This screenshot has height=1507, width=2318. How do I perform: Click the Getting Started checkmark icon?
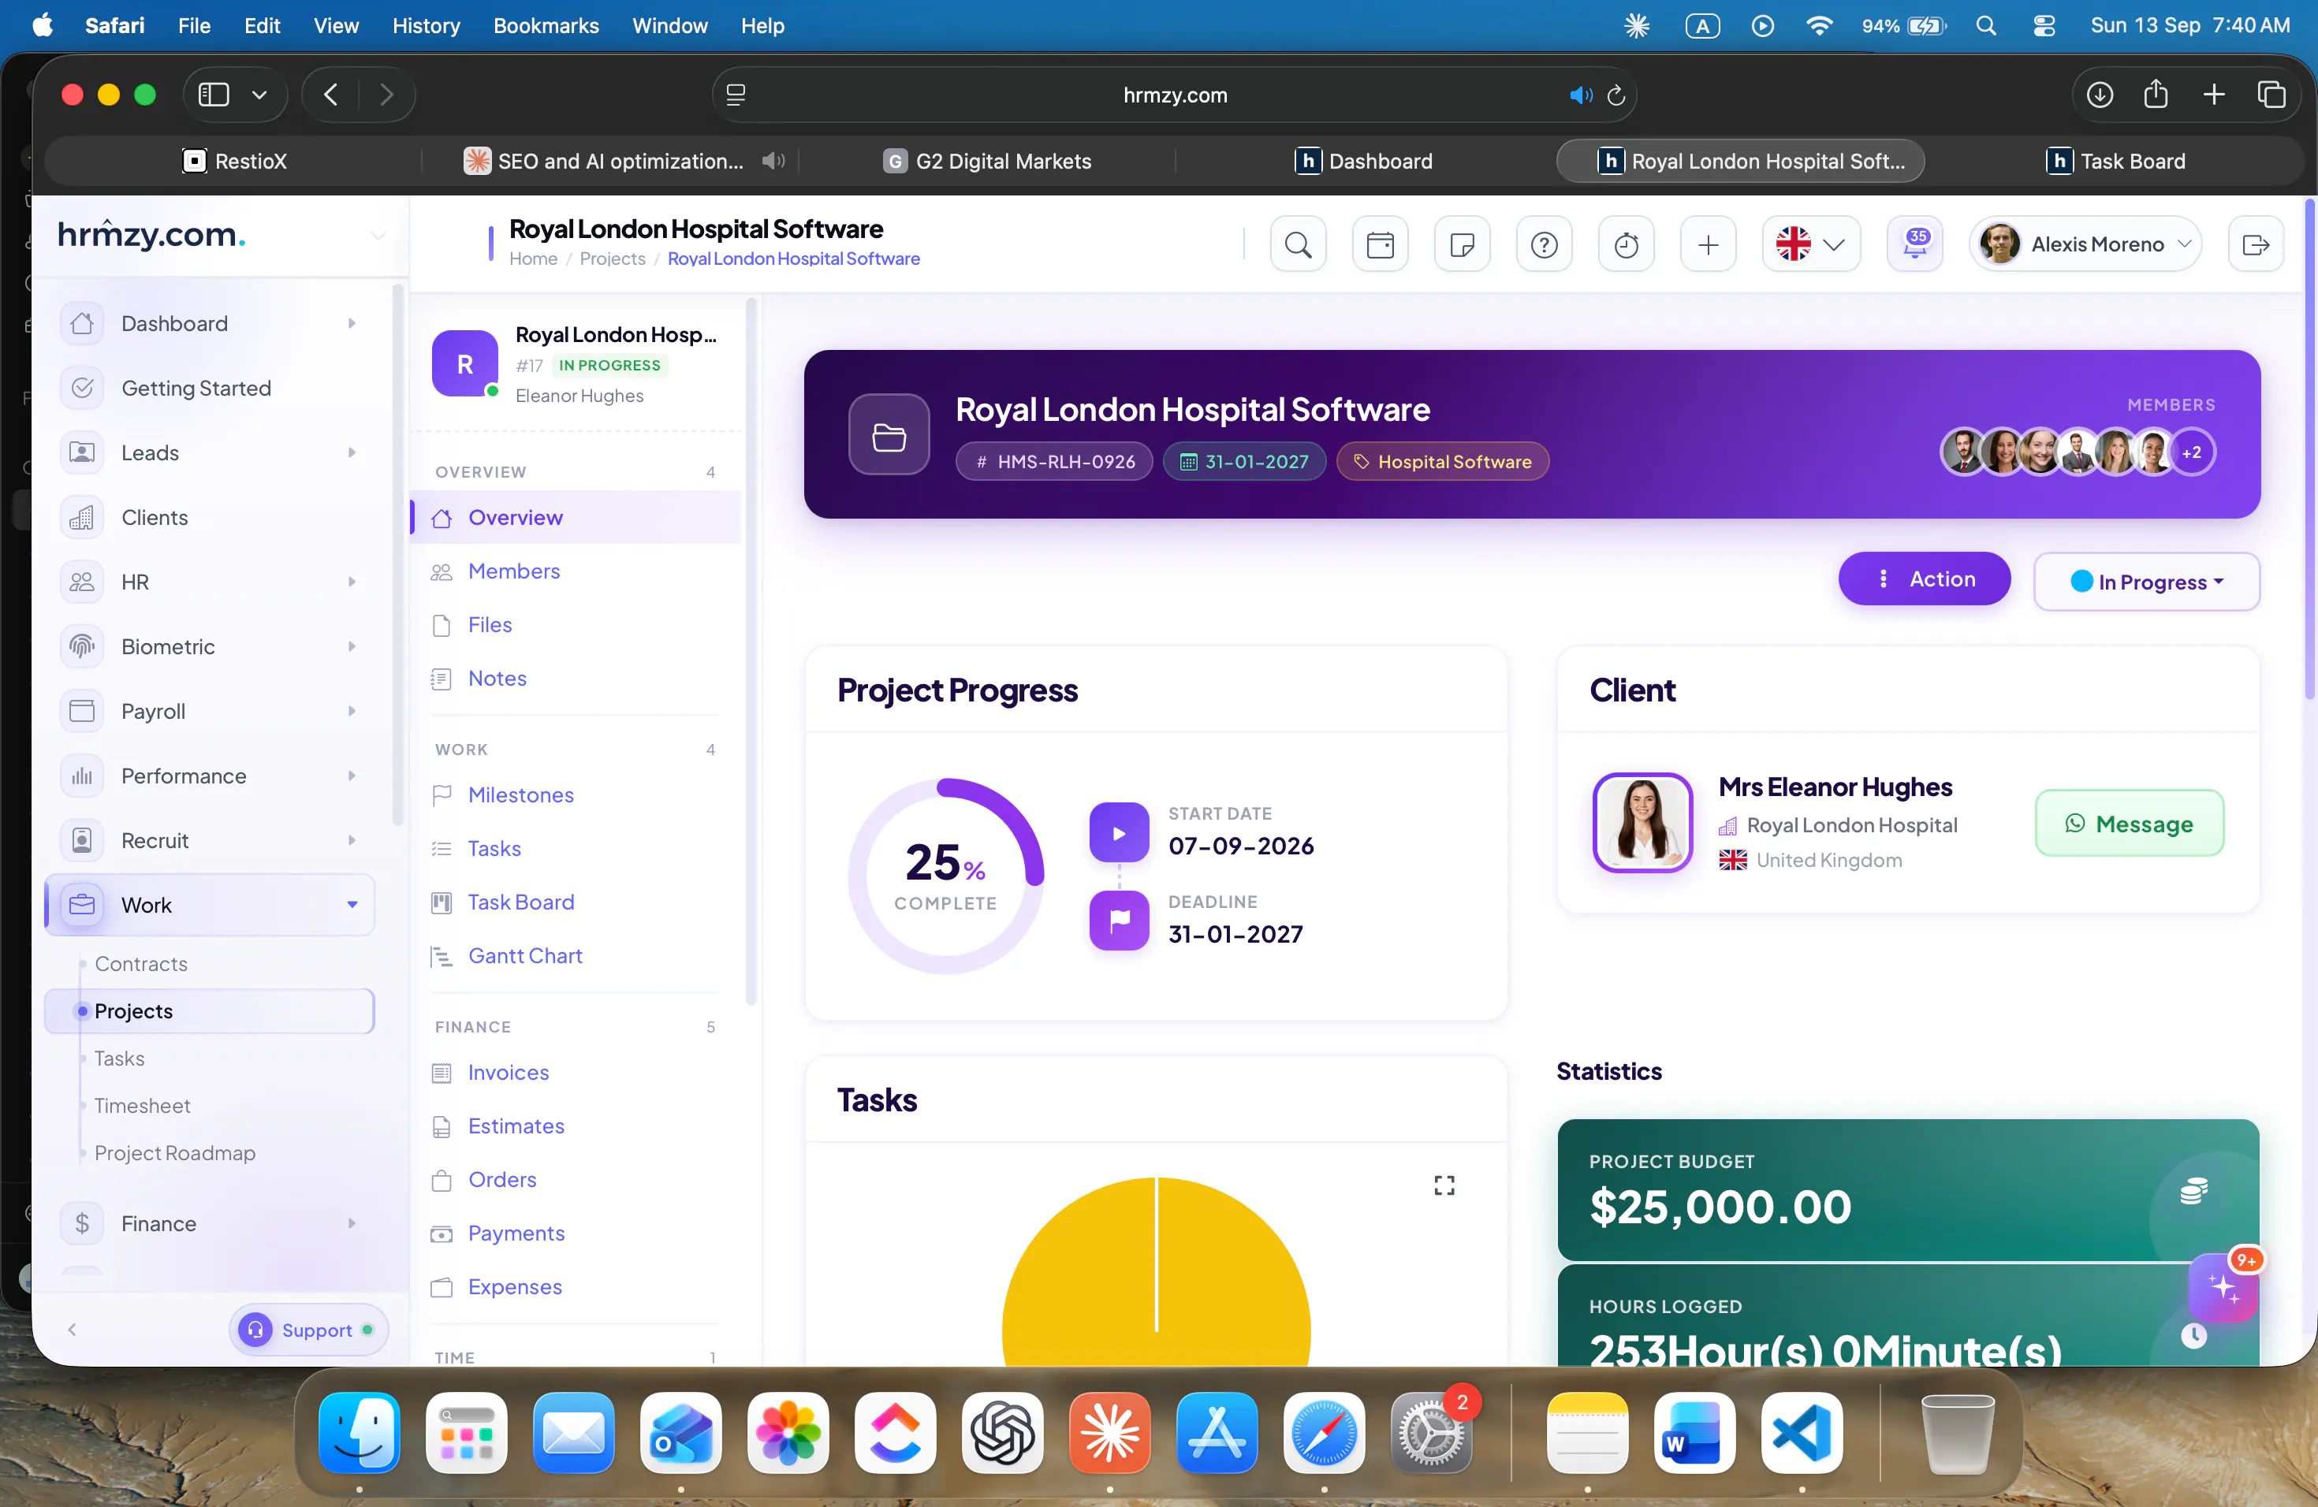tap(82, 388)
